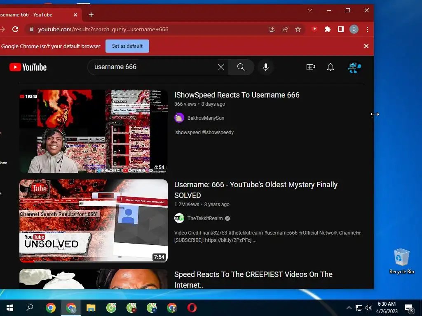This screenshot has width=422, height=316.
Task: Open the Speed Reacts CREEPIEST video thumbnail
Action: 94,279
